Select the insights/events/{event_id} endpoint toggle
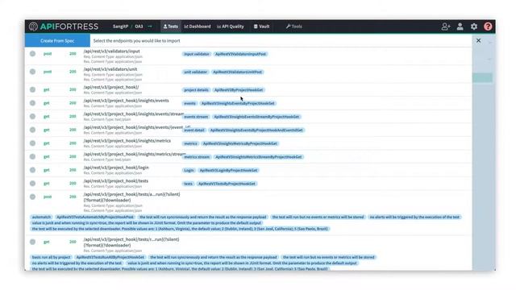516x290 pixels. (x=32, y=130)
